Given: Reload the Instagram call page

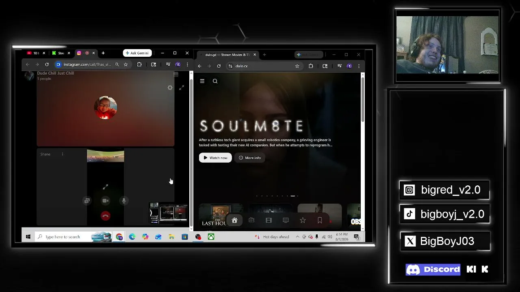Looking at the screenshot, I should tap(47, 64).
